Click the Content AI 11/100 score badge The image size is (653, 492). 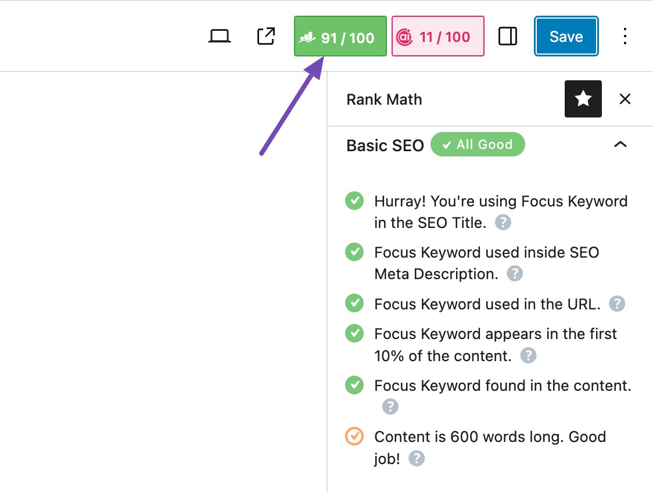point(437,36)
